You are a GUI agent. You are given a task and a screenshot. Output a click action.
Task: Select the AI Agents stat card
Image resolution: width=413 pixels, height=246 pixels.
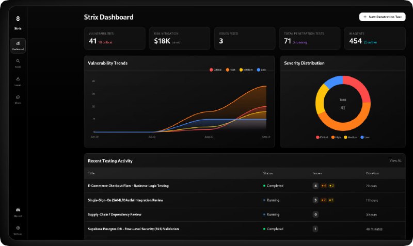pyautogui.click(x=374, y=38)
